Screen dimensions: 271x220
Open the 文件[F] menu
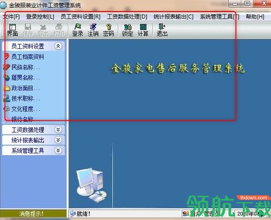click(11, 17)
